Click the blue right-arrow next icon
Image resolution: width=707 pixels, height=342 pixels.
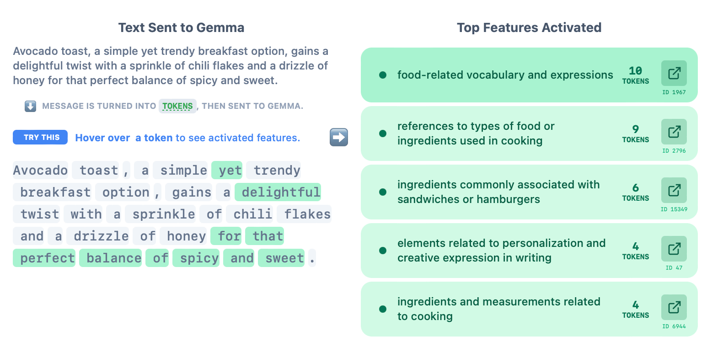click(339, 137)
